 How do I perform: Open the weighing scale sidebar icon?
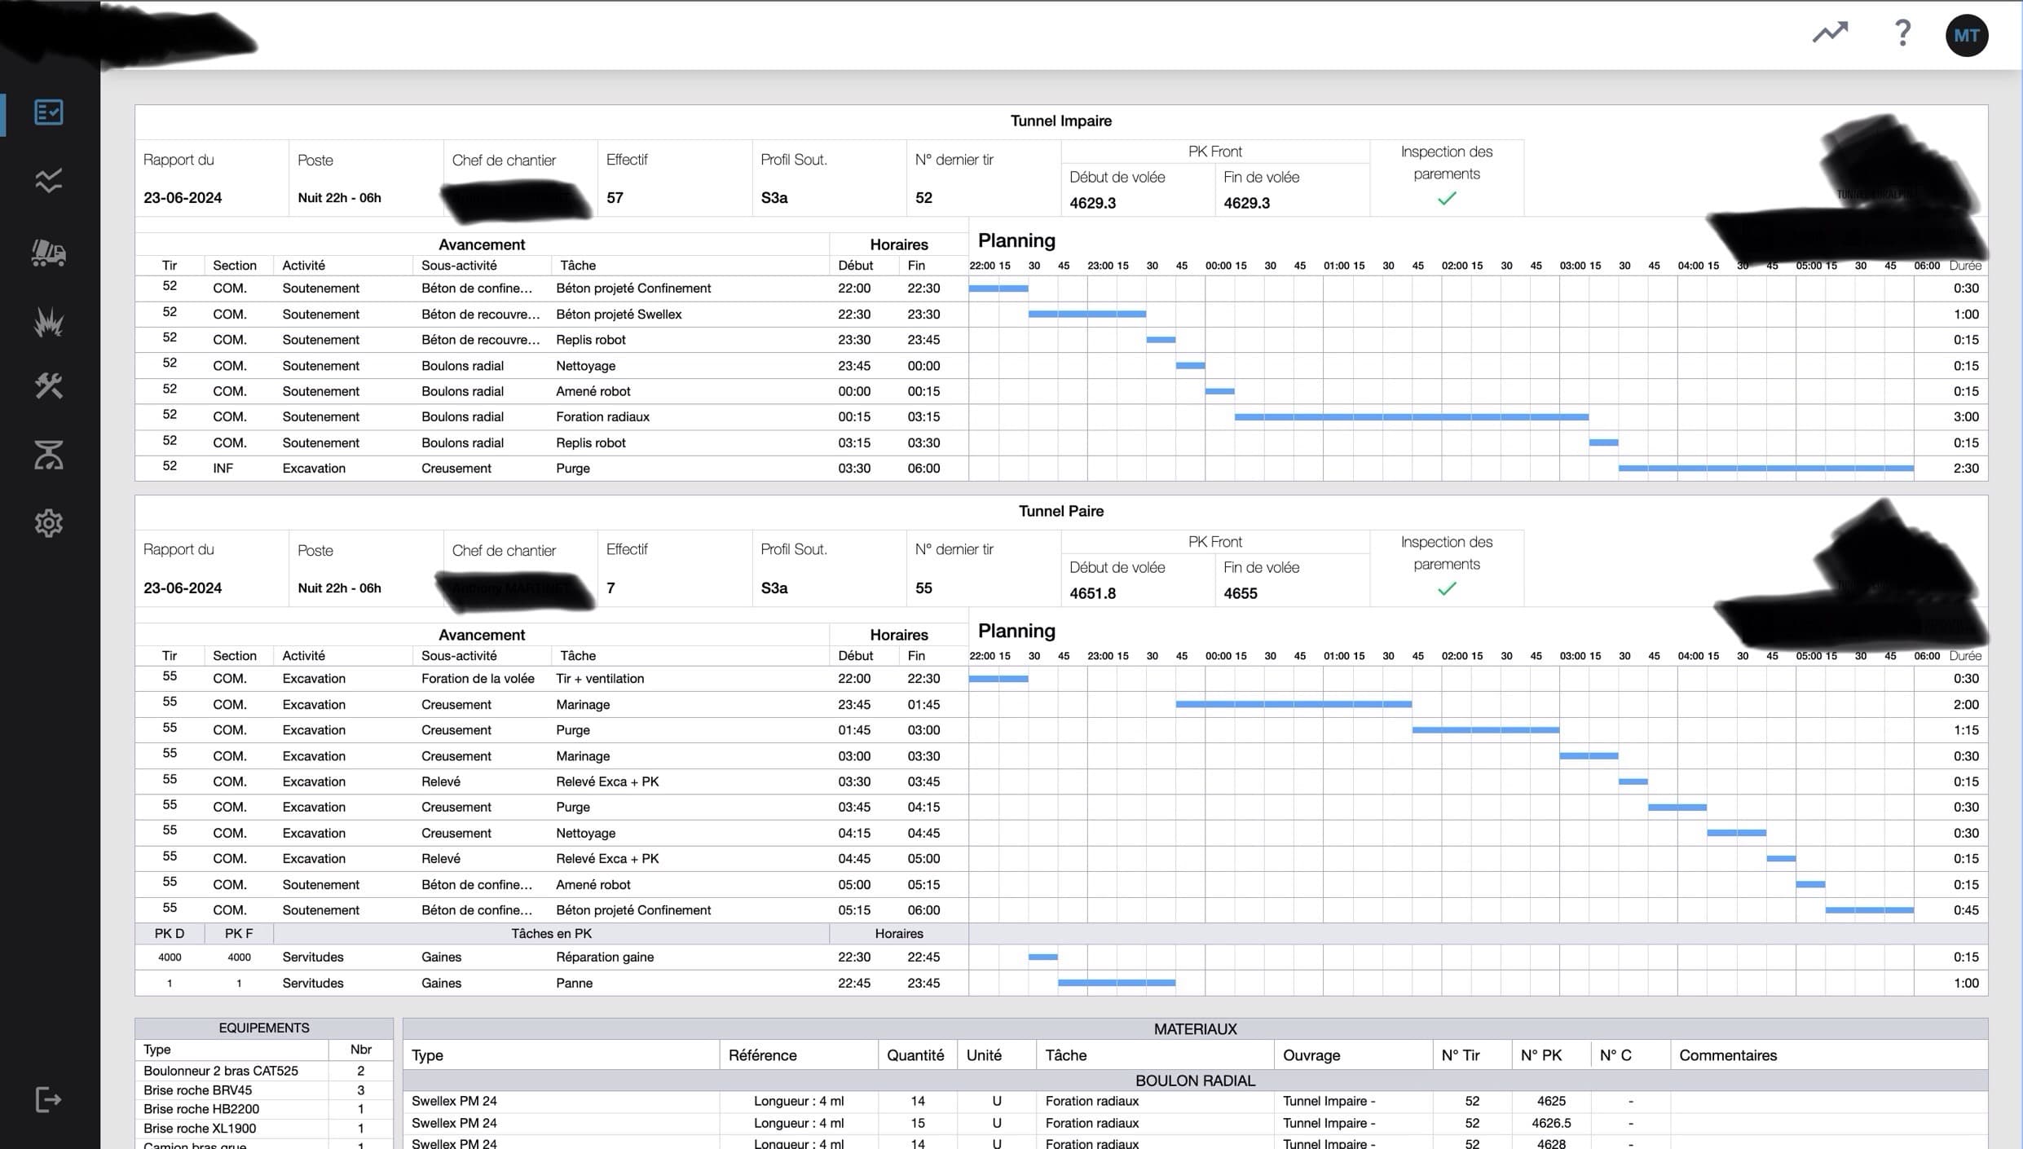click(49, 455)
